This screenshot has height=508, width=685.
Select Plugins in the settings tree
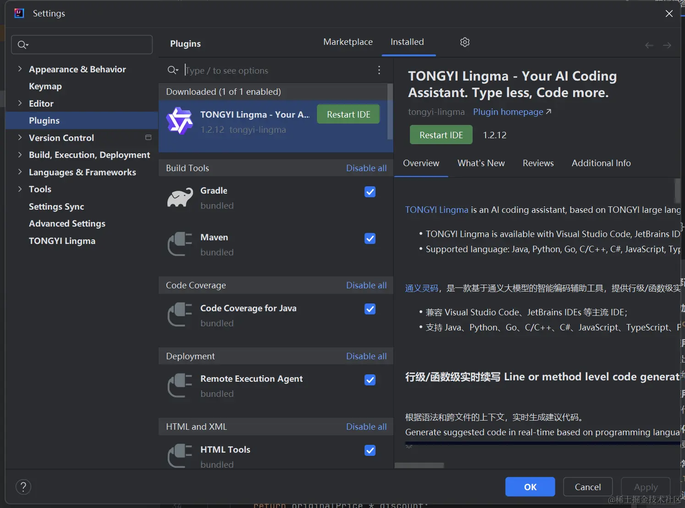(82, 120)
